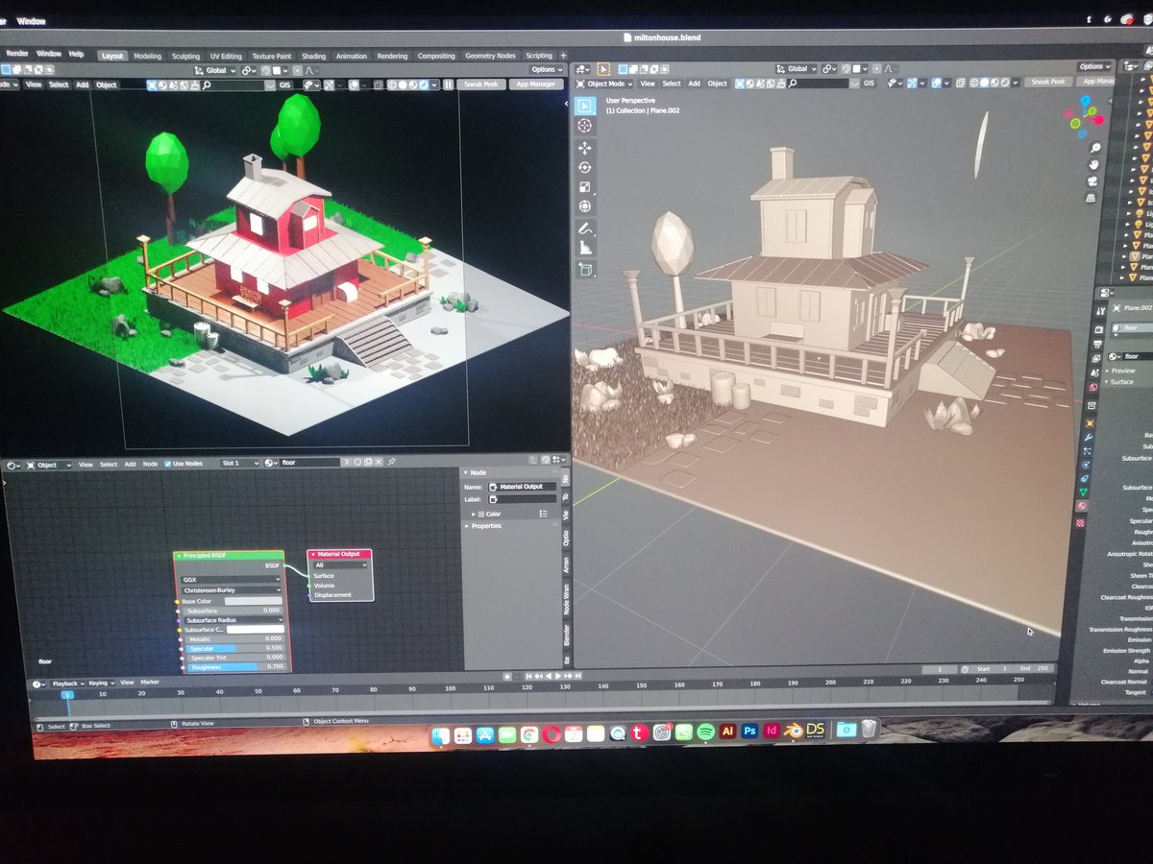The width and height of the screenshot is (1153, 864).
Task: Toggle gizmo visibility in right viewport header
Action: [x=911, y=83]
